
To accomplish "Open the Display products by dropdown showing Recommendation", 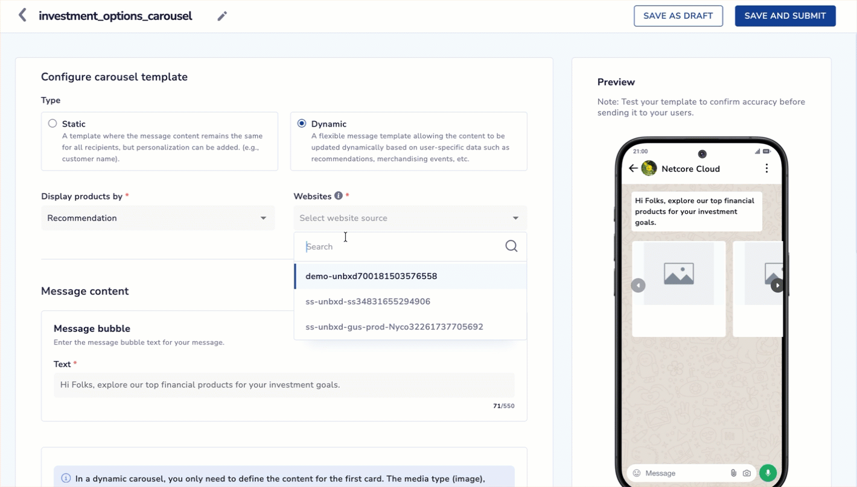I will click(158, 218).
